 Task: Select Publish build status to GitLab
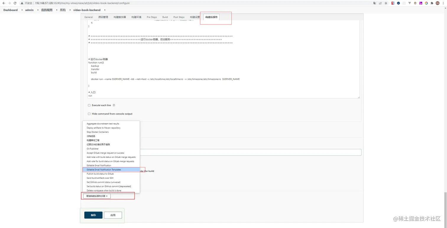click(111, 174)
